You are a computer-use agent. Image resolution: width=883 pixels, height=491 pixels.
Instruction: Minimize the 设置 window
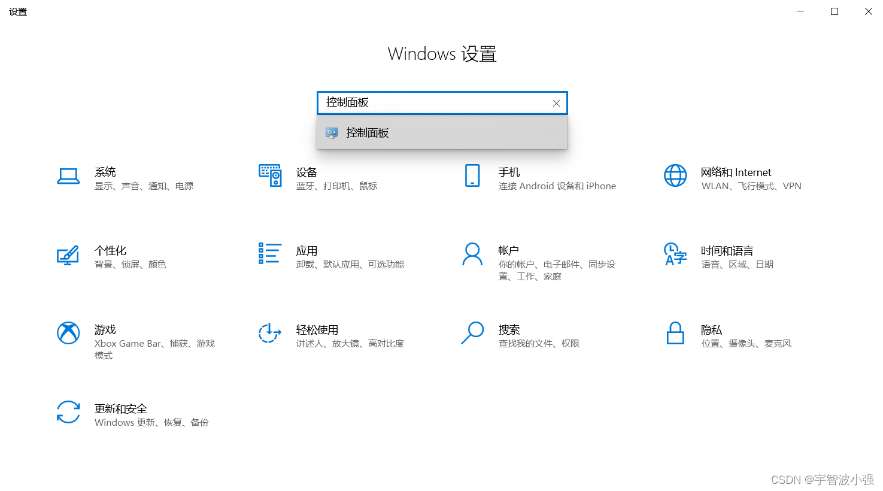(x=800, y=11)
